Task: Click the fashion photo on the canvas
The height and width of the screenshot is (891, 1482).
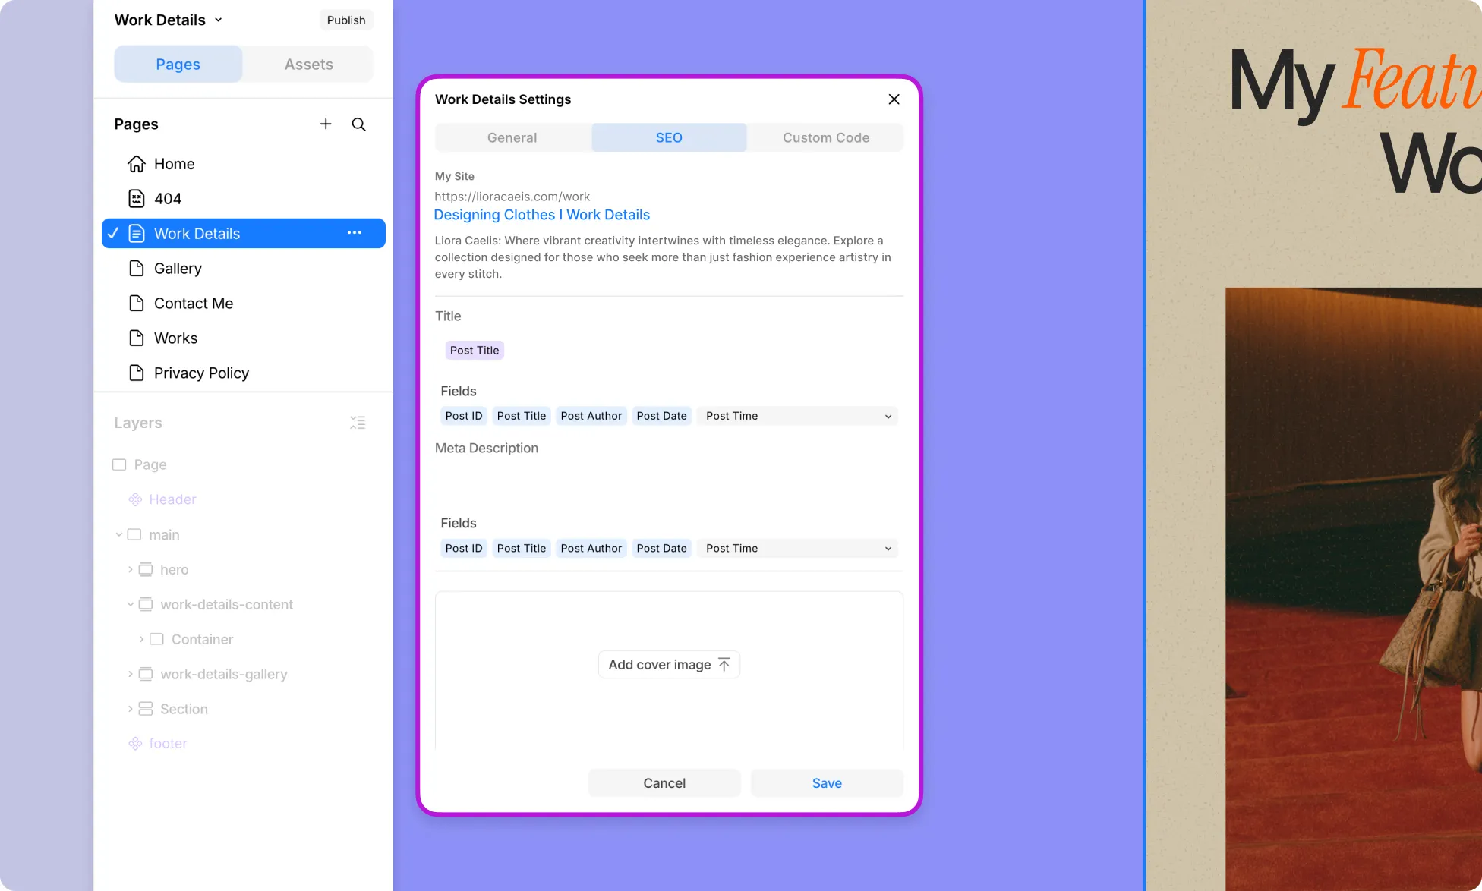Action: pyautogui.click(x=1353, y=589)
